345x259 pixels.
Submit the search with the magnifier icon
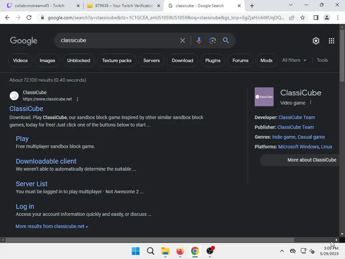(x=226, y=40)
